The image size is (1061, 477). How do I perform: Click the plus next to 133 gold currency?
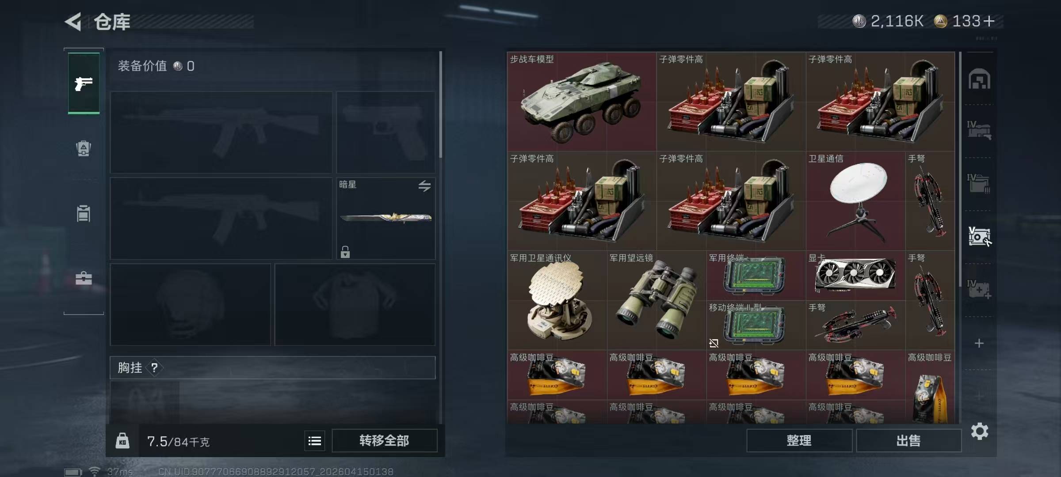tap(989, 21)
